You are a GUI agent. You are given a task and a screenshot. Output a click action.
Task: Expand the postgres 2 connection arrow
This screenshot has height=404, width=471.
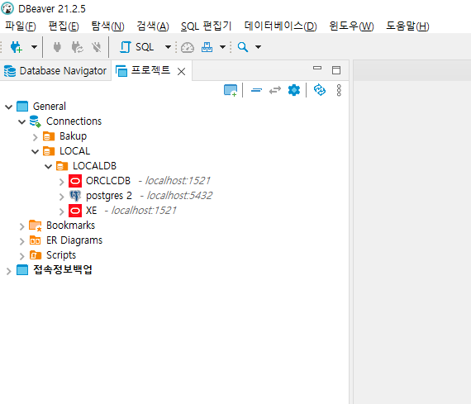(x=62, y=197)
